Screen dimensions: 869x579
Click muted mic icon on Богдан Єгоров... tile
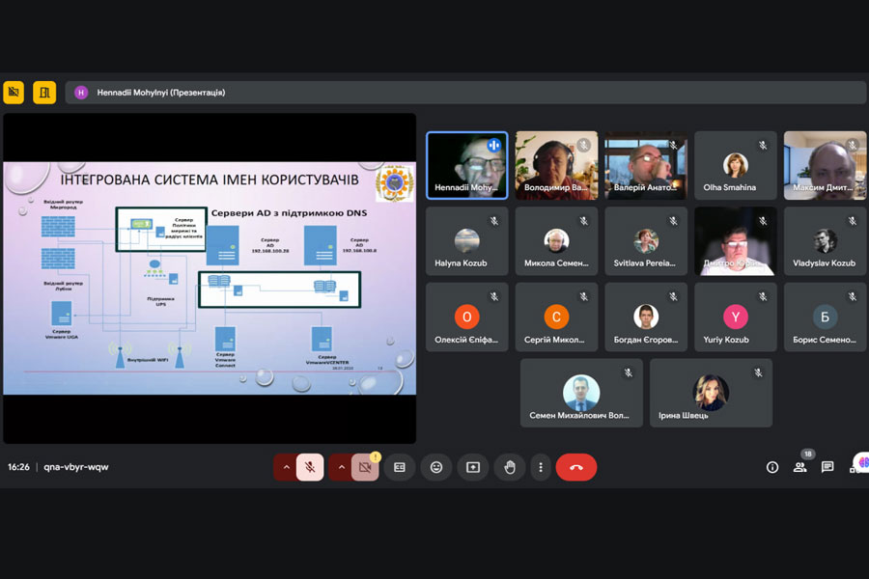point(673,297)
